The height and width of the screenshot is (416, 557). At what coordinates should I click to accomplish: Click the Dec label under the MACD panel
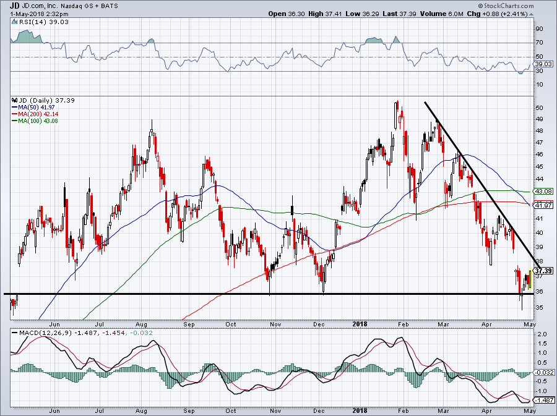coord(319,410)
